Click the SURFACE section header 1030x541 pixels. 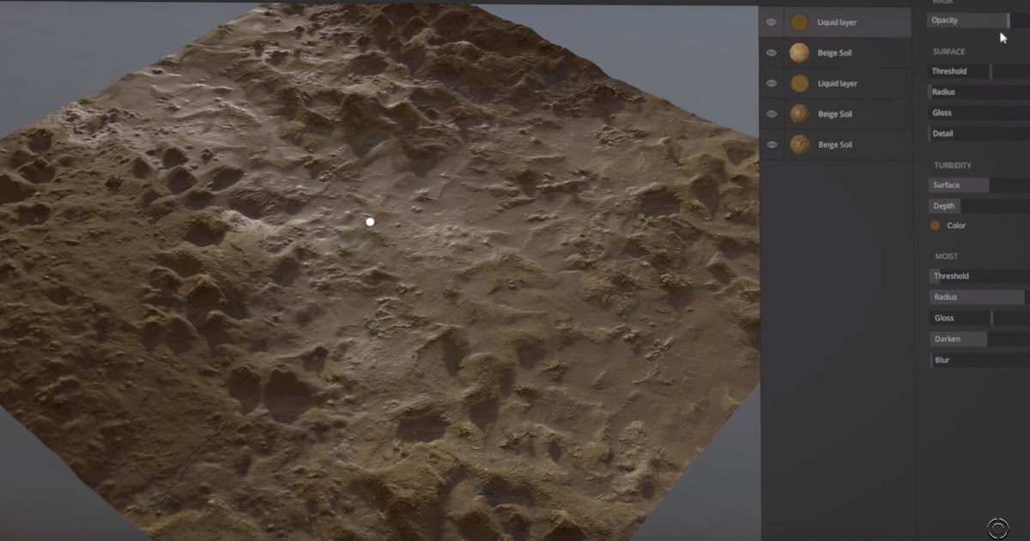948,52
